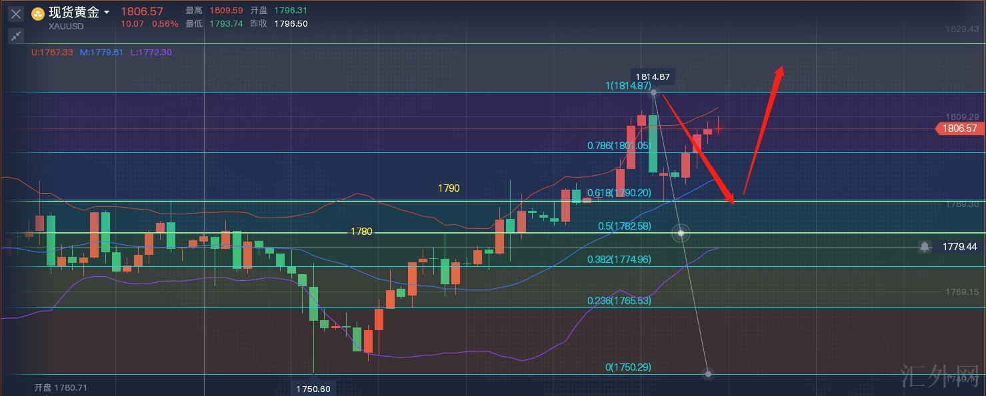Click the lower band L:1772.30 indicator label
Screen dimensions: 986x396
[150, 52]
